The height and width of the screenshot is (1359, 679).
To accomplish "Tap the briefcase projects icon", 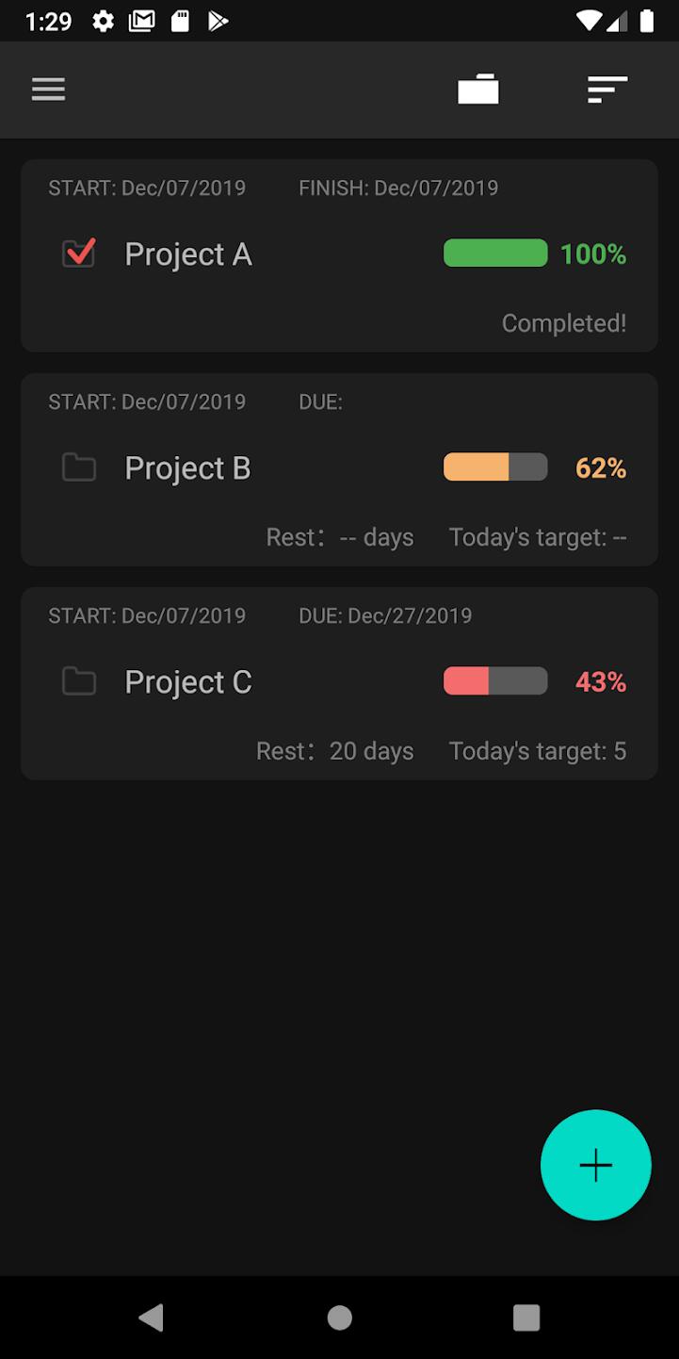I will point(477,90).
